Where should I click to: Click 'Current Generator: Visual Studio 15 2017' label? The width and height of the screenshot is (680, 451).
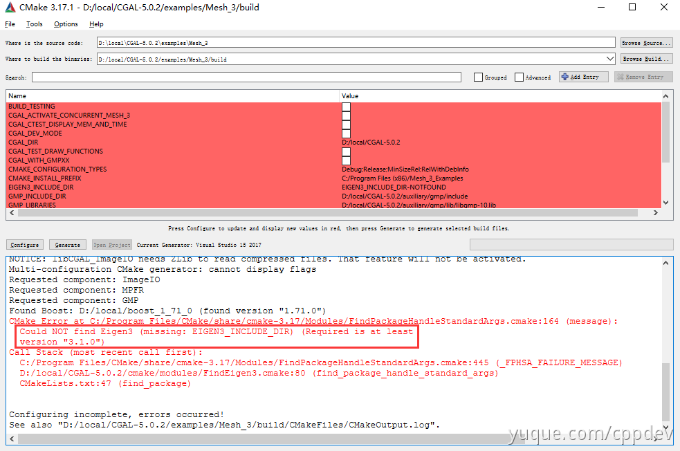click(199, 245)
